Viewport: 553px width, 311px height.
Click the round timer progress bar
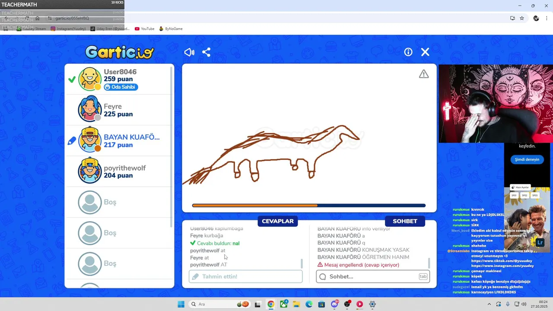309,206
